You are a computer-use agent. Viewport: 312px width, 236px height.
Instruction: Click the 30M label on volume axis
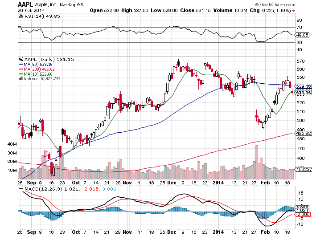point(12,153)
